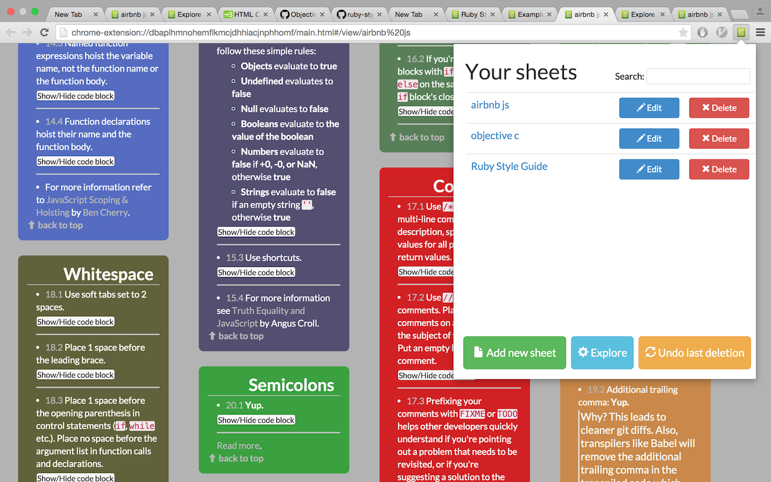Click the Your sheets heading
The height and width of the screenshot is (482, 771).
pyautogui.click(x=521, y=72)
